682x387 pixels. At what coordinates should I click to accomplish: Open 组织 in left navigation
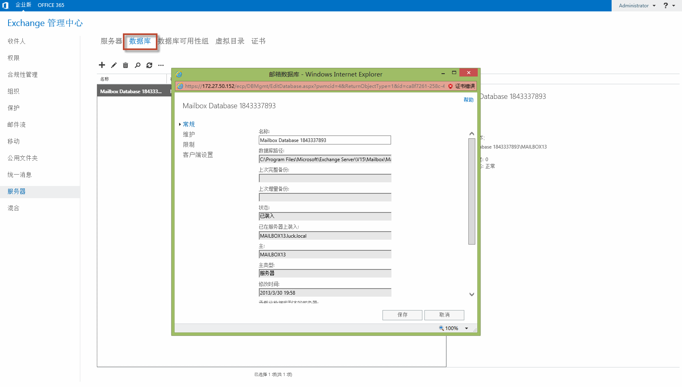[x=13, y=91]
